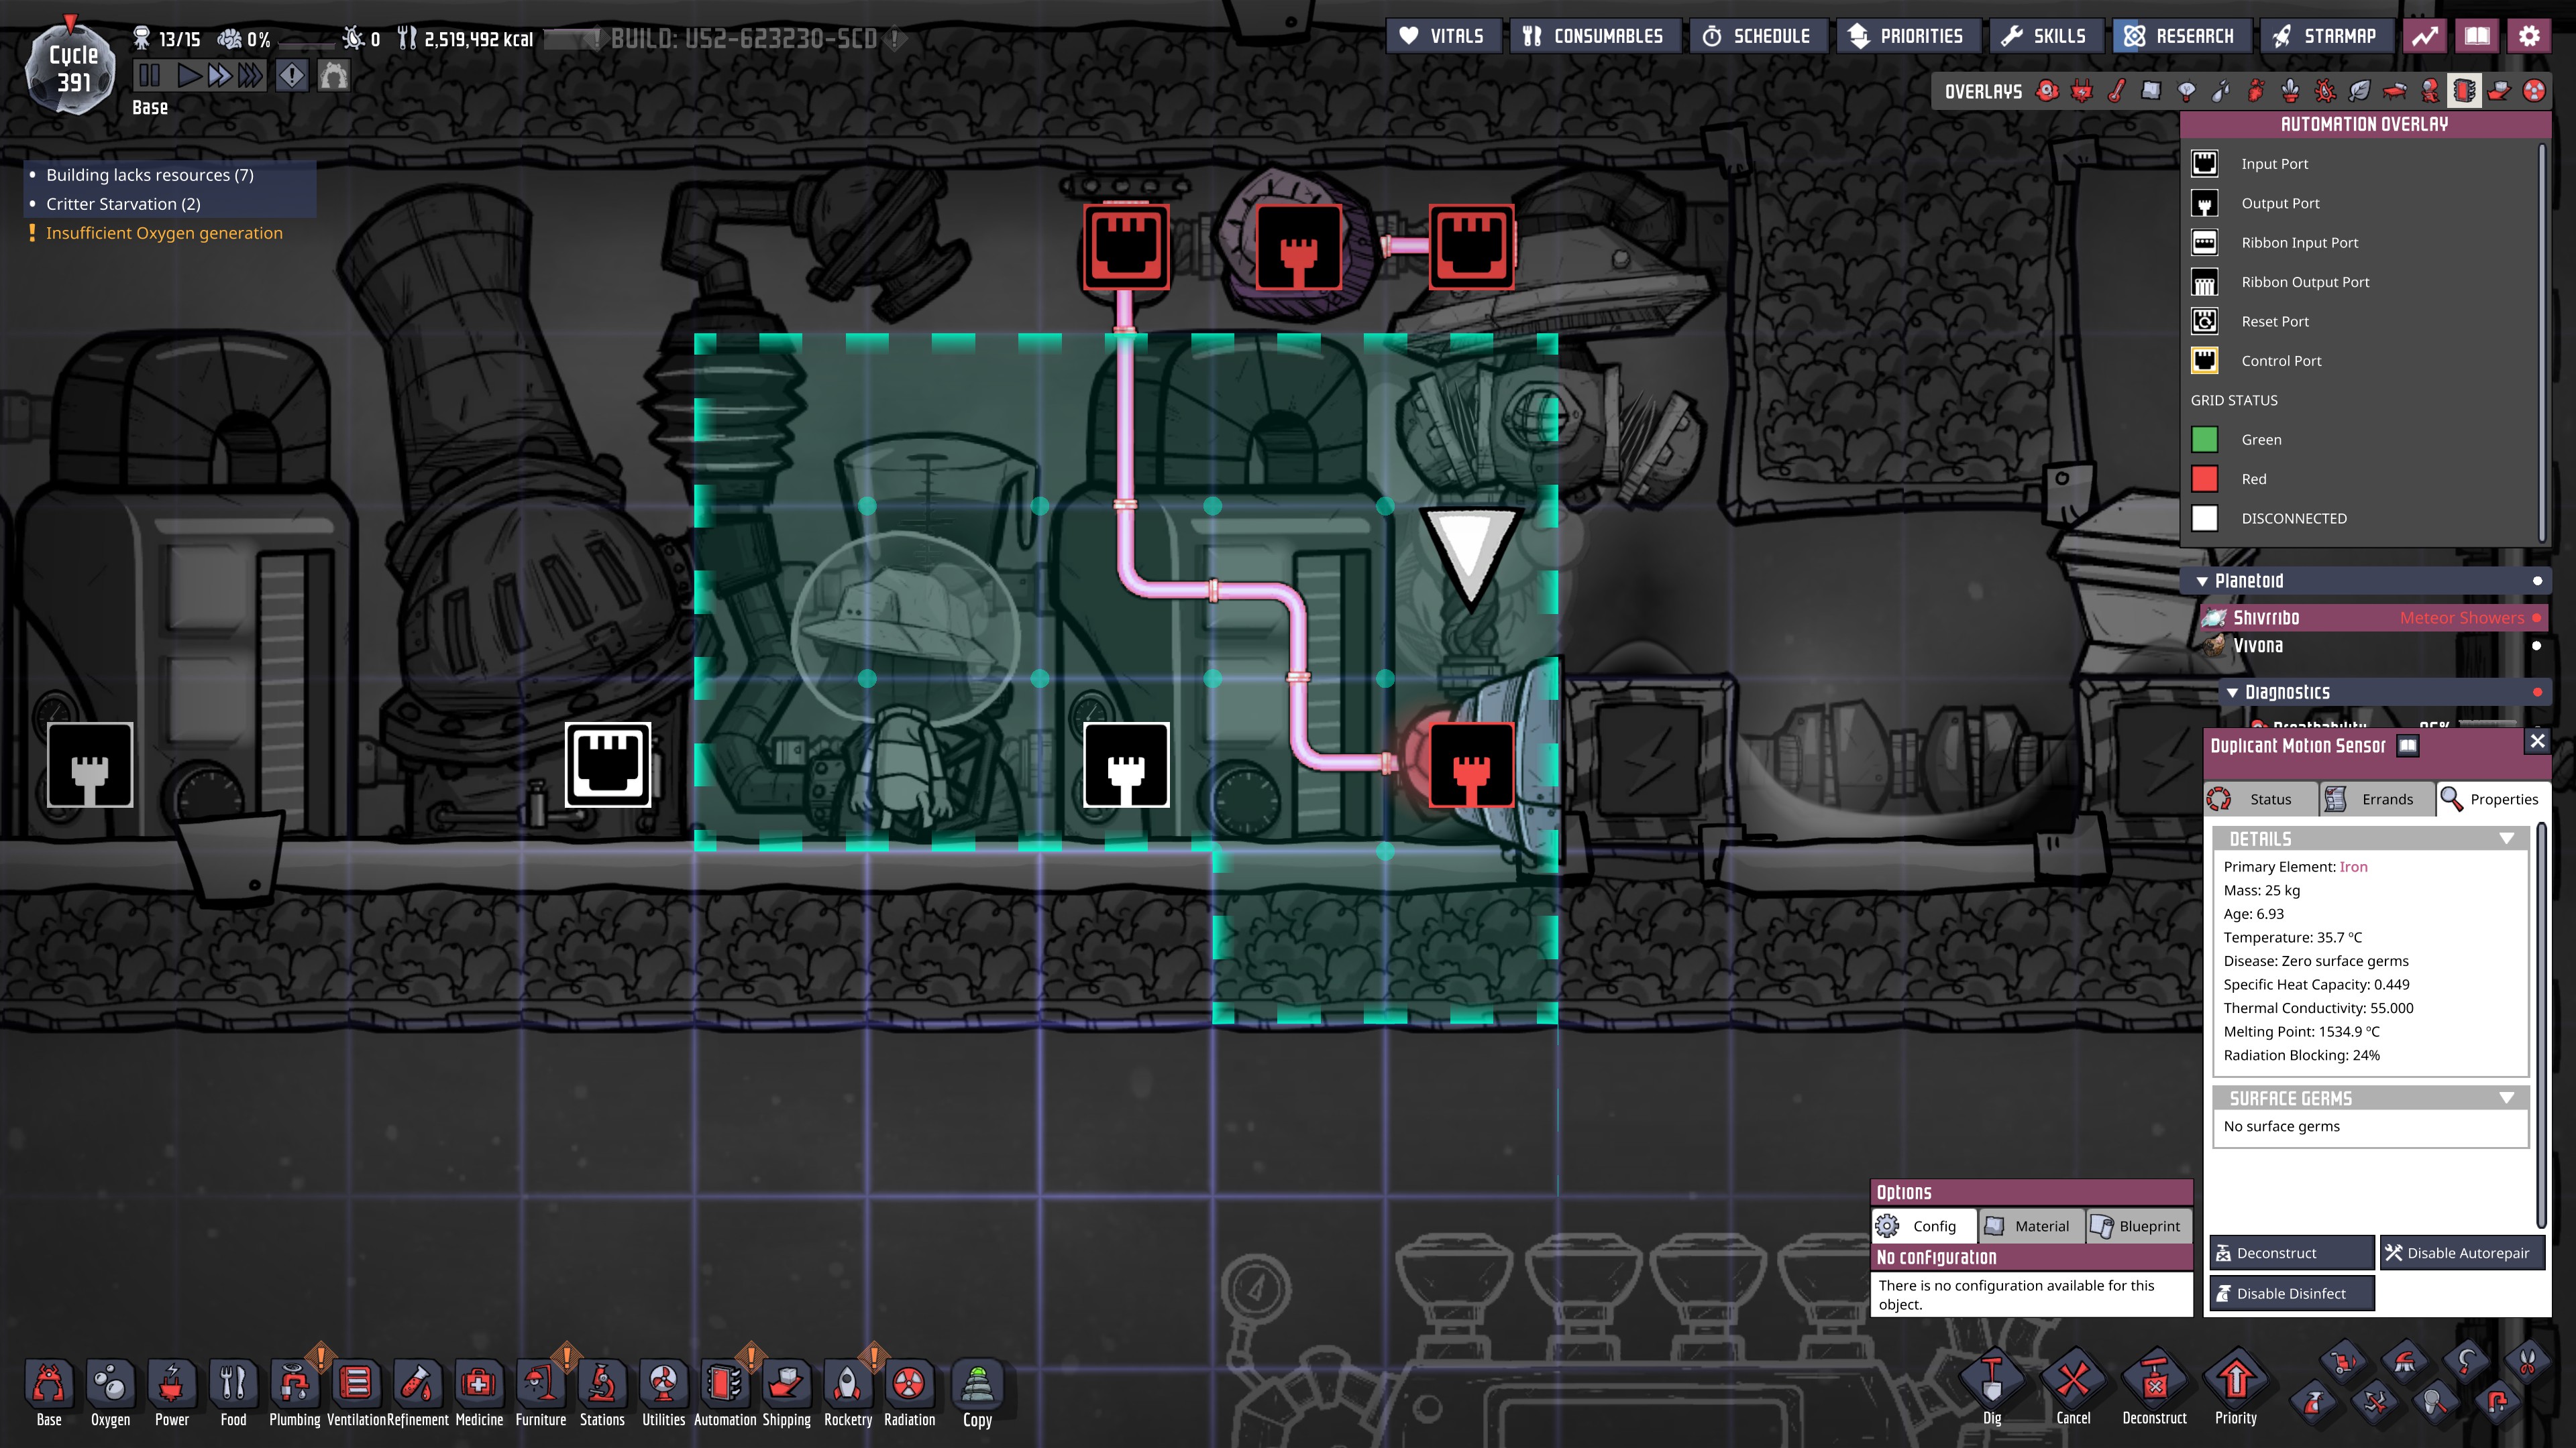The image size is (2576, 1448).
Task: Show the Temperature overlay thermometer
Action: pyautogui.click(x=2116, y=92)
